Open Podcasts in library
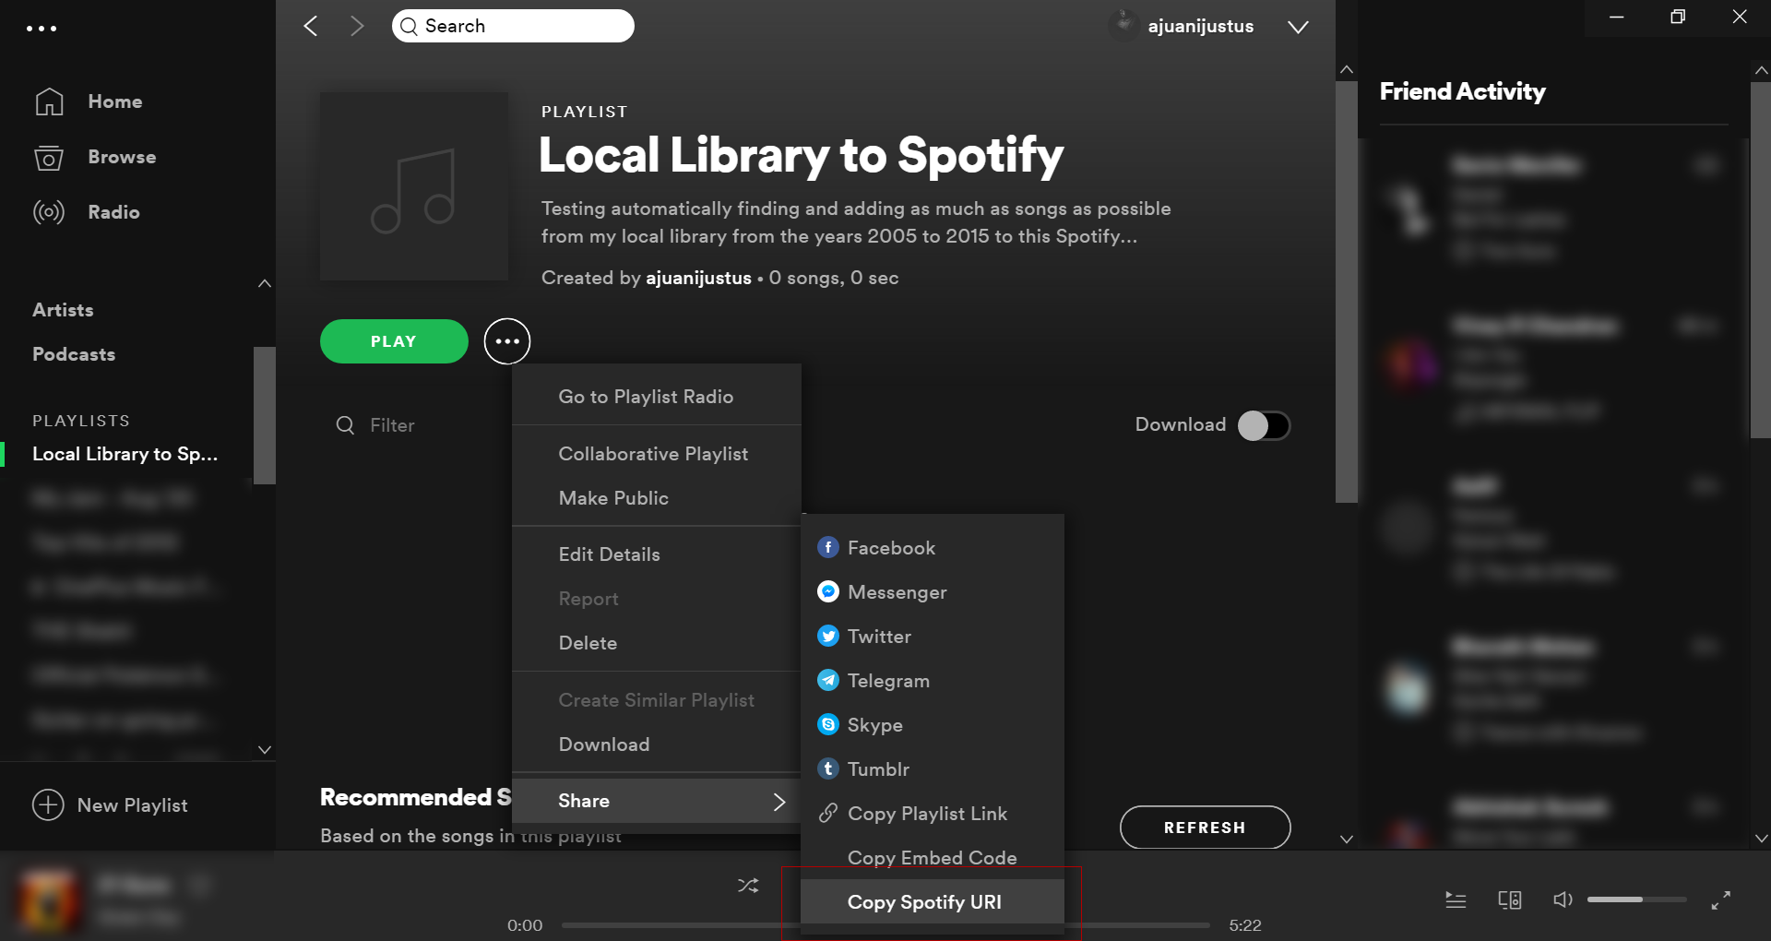This screenshot has height=941, width=1771. pos(74,354)
